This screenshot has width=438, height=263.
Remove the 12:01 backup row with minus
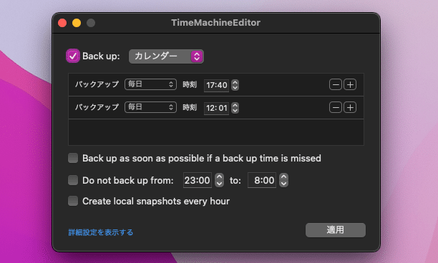[336, 107]
